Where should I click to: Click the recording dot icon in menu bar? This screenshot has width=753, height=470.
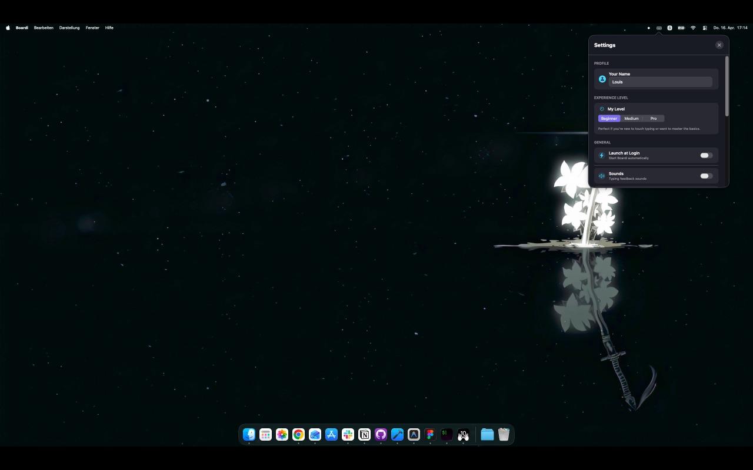pyautogui.click(x=648, y=28)
